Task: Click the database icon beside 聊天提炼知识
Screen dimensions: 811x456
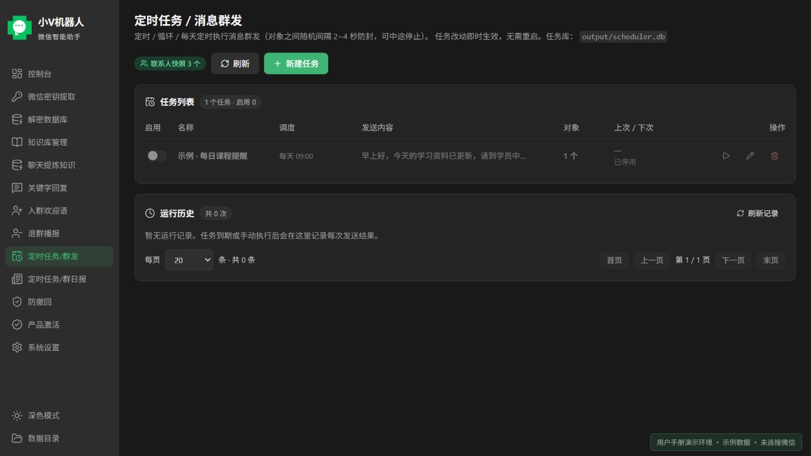Action: click(17, 165)
